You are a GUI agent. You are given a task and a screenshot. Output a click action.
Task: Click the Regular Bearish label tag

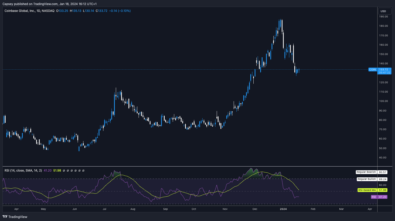click(x=366, y=172)
